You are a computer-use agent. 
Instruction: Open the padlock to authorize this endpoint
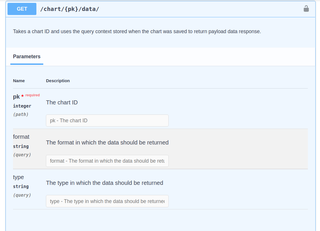(x=307, y=9)
